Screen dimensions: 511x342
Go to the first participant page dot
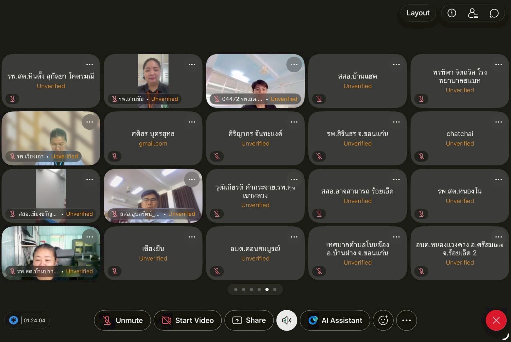click(x=236, y=289)
